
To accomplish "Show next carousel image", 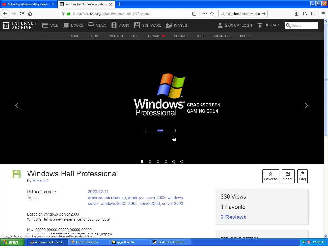I will [x=306, y=106].
